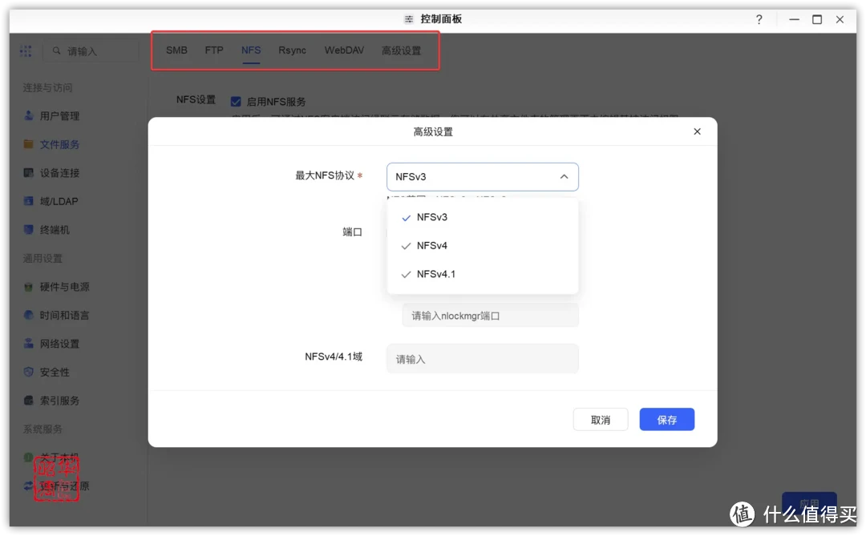This screenshot has width=866, height=536.
Task: Switch to the WebDAV tab
Action: click(x=344, y=50)
